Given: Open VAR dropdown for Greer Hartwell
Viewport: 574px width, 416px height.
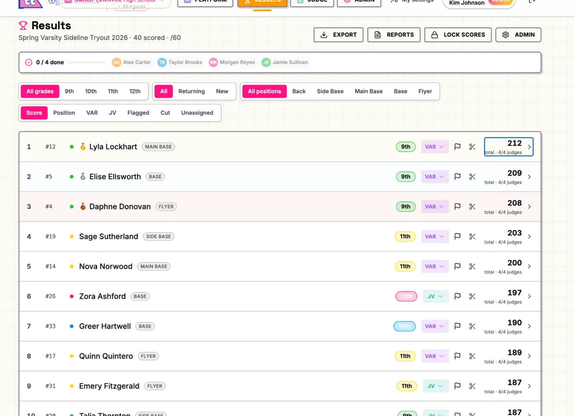Looking at the screenshot, I should (434, 326).
